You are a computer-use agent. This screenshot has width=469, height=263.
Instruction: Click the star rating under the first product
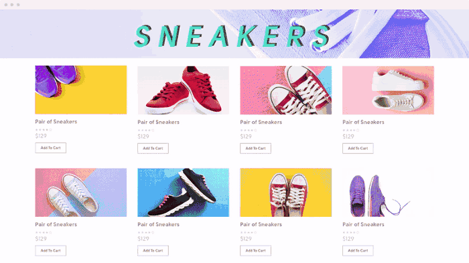tap(44, 130)
